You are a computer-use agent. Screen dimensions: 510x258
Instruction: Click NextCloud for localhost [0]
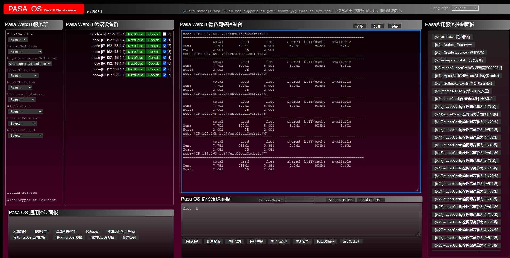pyautogui.click(x=136, y=34)
